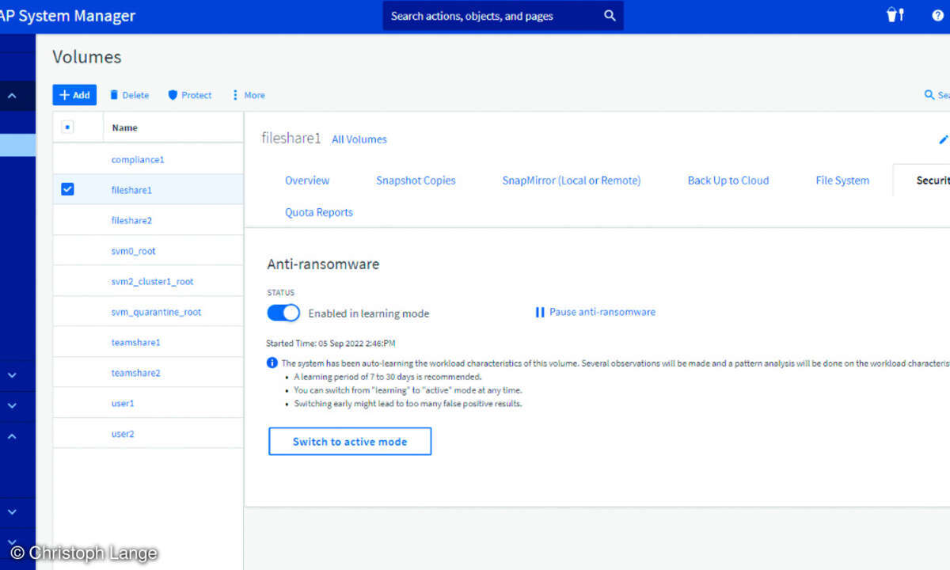Click the fileshare1 volume name in list
The image size is (950, 570).
[131, 190]
